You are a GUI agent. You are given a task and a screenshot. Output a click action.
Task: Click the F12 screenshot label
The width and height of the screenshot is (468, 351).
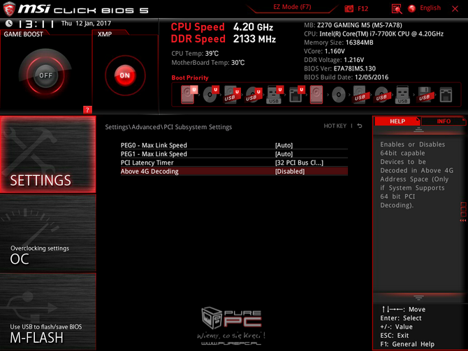(x=363, y=8)
